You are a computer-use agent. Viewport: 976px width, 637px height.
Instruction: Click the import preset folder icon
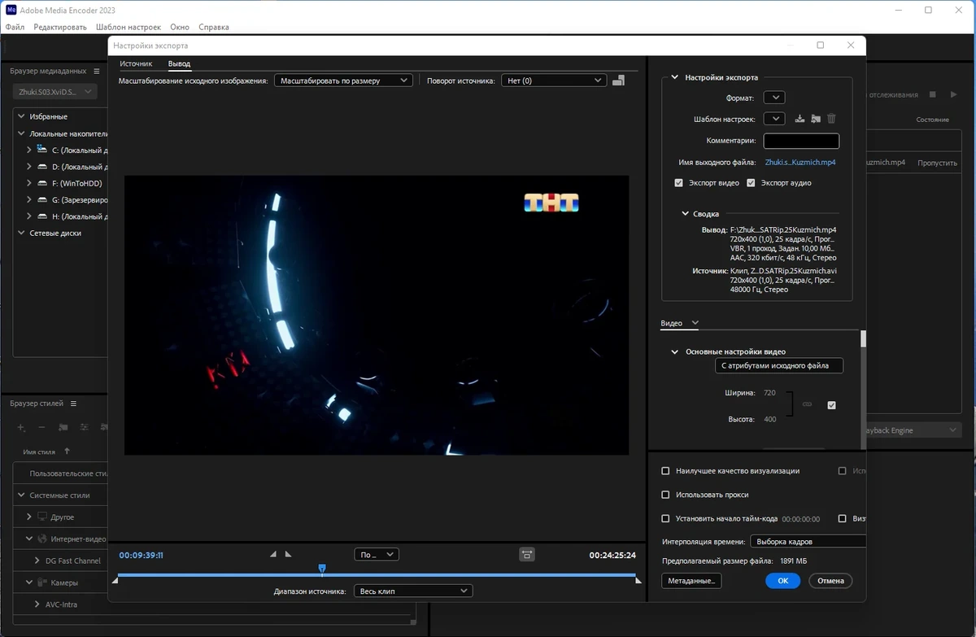click(x=816, y=119)
